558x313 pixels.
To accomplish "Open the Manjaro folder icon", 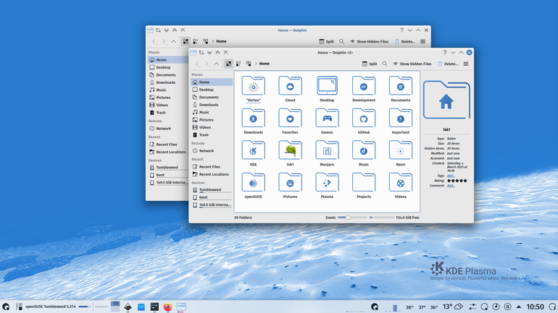I will pos(327,150).
